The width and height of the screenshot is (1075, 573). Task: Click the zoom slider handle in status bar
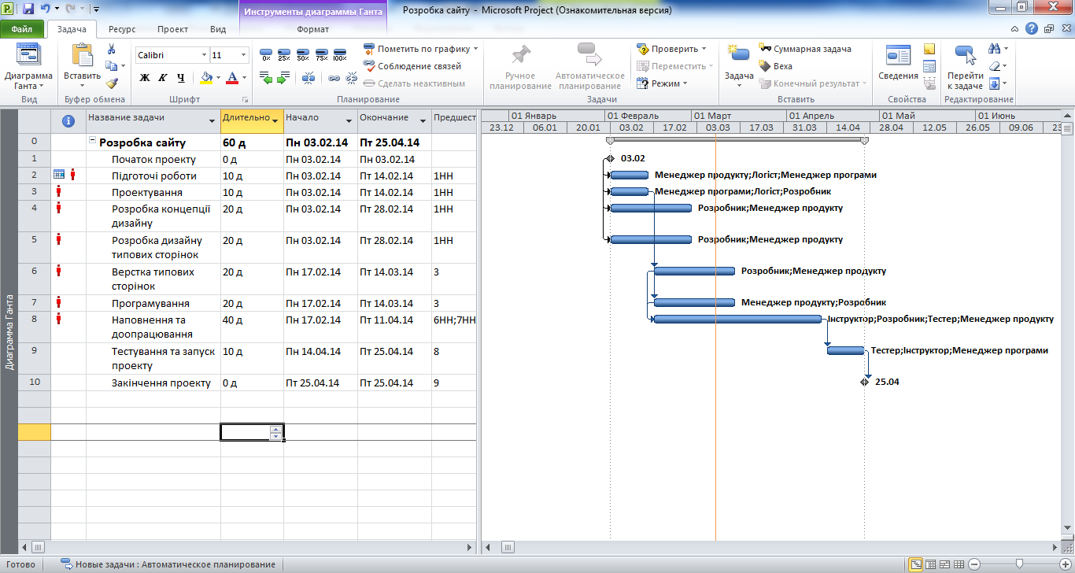coord(1019,564)
